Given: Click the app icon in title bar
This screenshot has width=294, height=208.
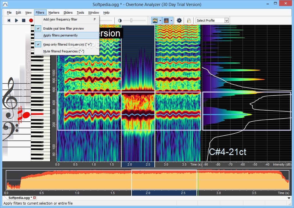Looking at the screenshot, I should [5, 4].
